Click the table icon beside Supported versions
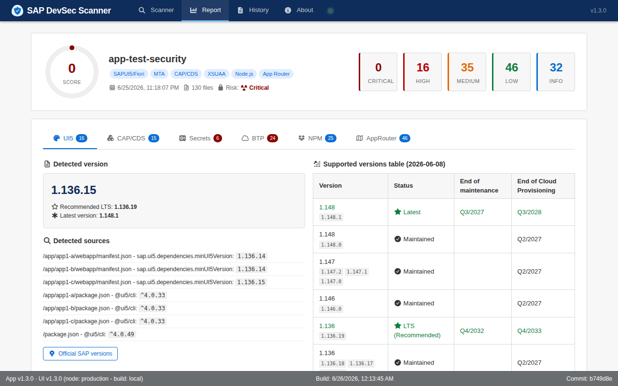The image size is (618, 386). click(x=317, y=164)
